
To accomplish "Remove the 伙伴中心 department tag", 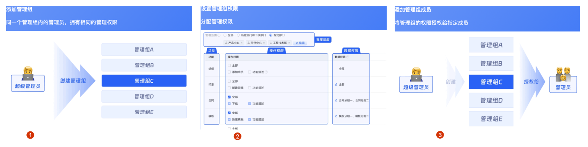I will [x=264, y=43].
